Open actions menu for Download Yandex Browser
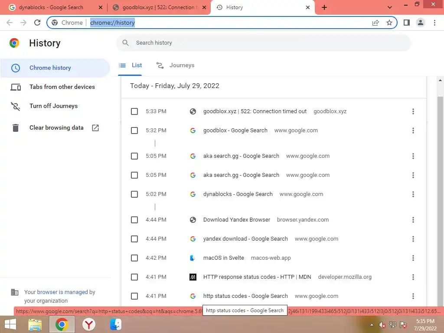 coord(413,220)
